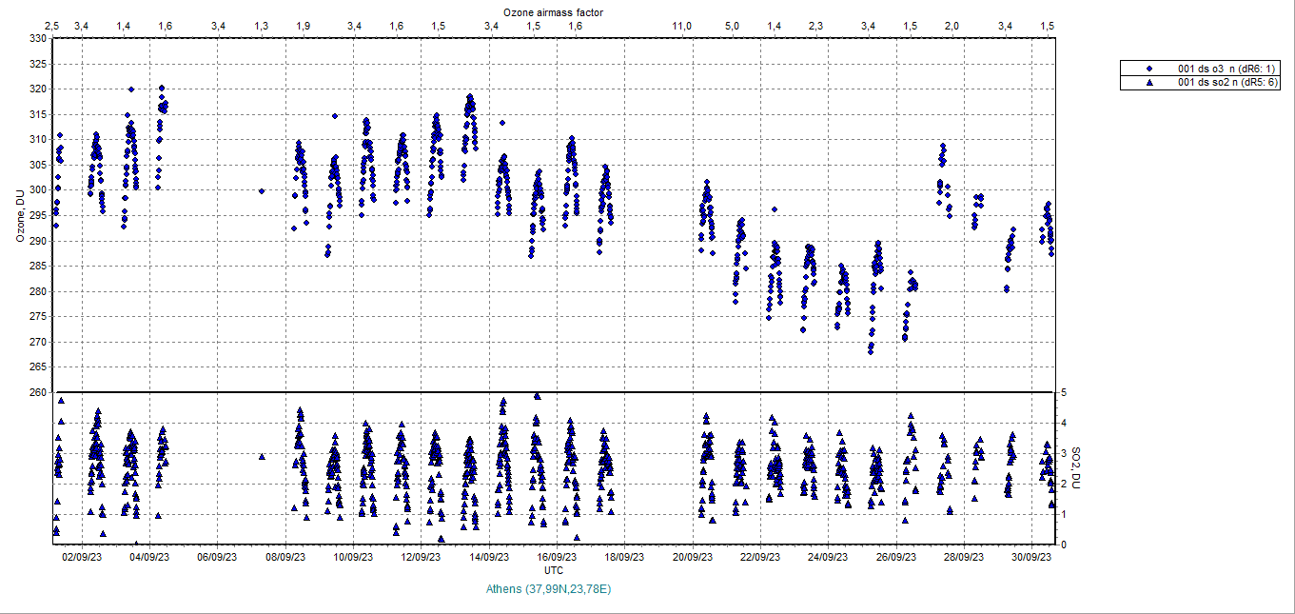Select the isolated ozone diamond point near 07/09/23
Image resolution: width=1295 pixels, height=614 pixels.
click(262, 190)
